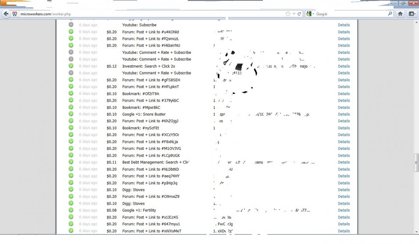Open Details for Best Debt Management task
419x244 pixels.
click(x=344, y=162)
